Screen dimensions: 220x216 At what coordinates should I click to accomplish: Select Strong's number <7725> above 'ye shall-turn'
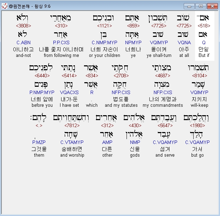(x=159, y=26)
